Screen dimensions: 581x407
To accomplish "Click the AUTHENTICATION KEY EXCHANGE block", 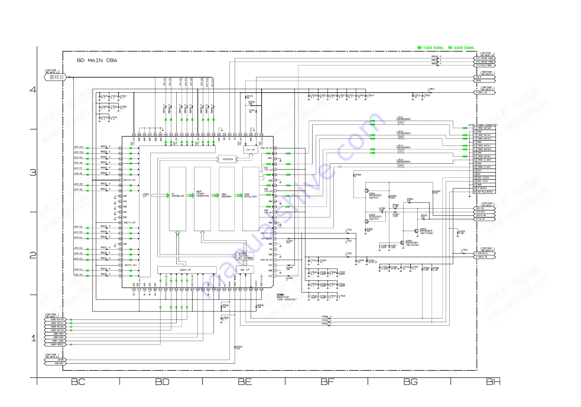I will coord(246,256).
